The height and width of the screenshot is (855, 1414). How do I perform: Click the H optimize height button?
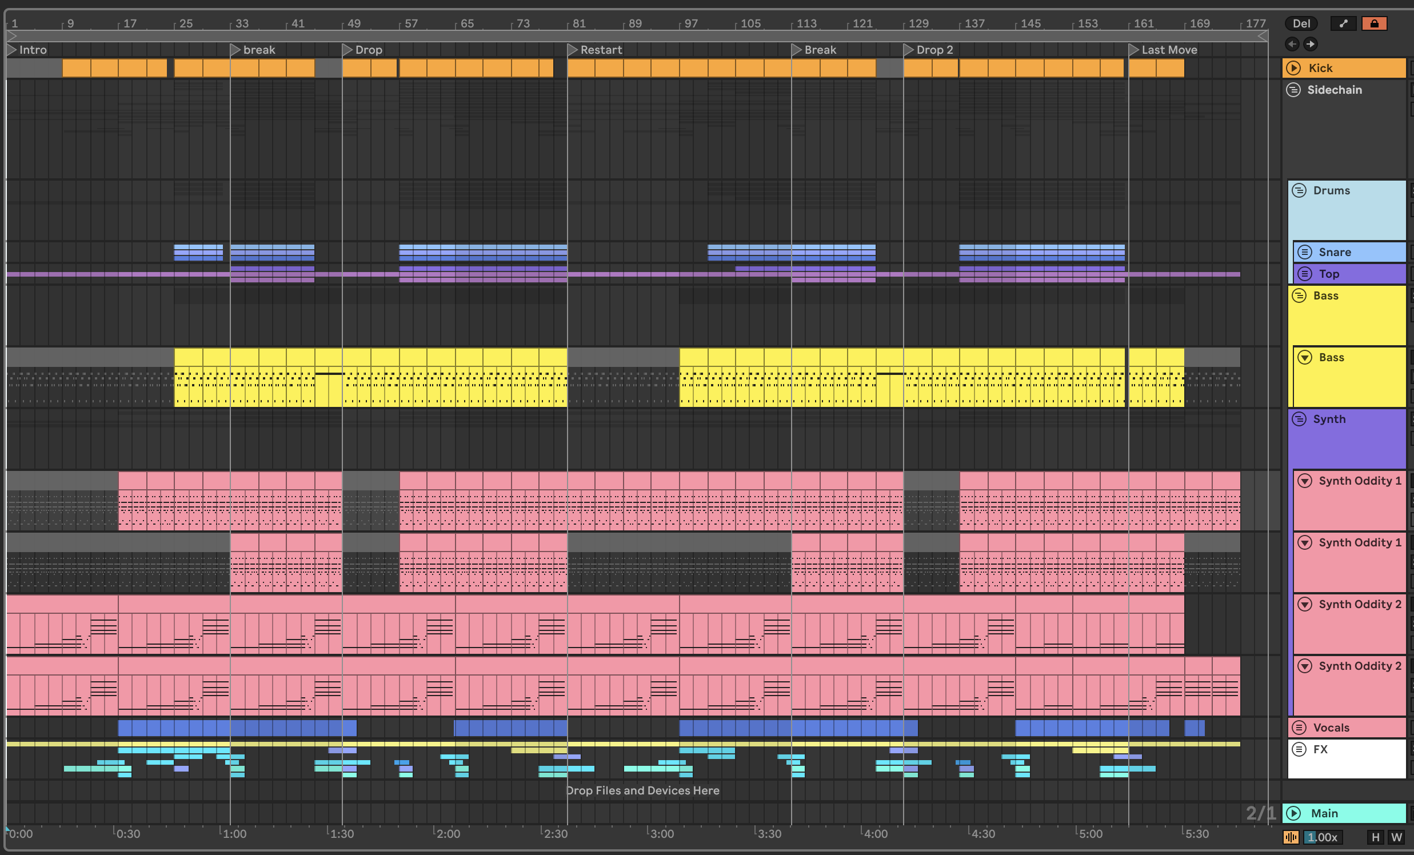tap(1375, 837)
